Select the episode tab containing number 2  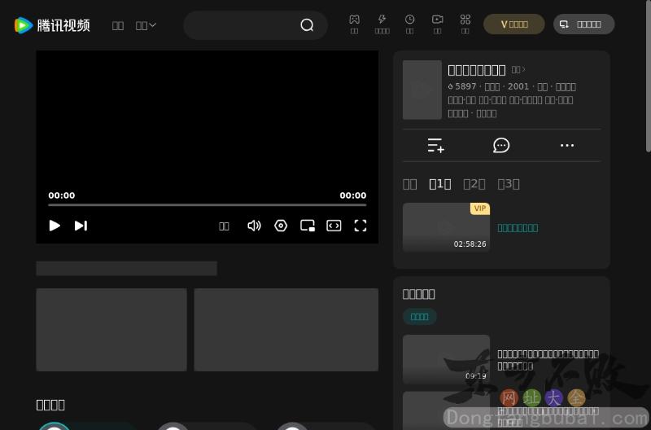click(474, 184)
